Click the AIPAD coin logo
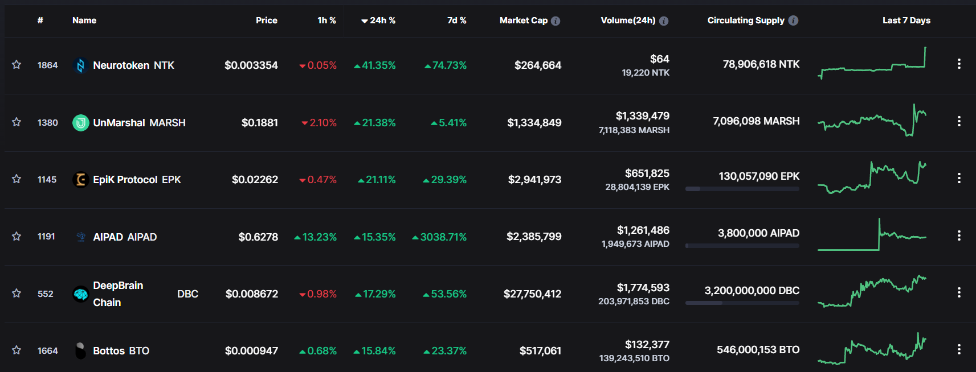976x372 pixels. click(x=81, y=237)
